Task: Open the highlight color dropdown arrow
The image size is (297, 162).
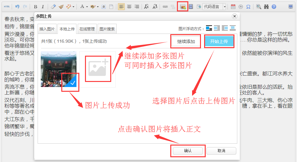Action: click(98, 7)
